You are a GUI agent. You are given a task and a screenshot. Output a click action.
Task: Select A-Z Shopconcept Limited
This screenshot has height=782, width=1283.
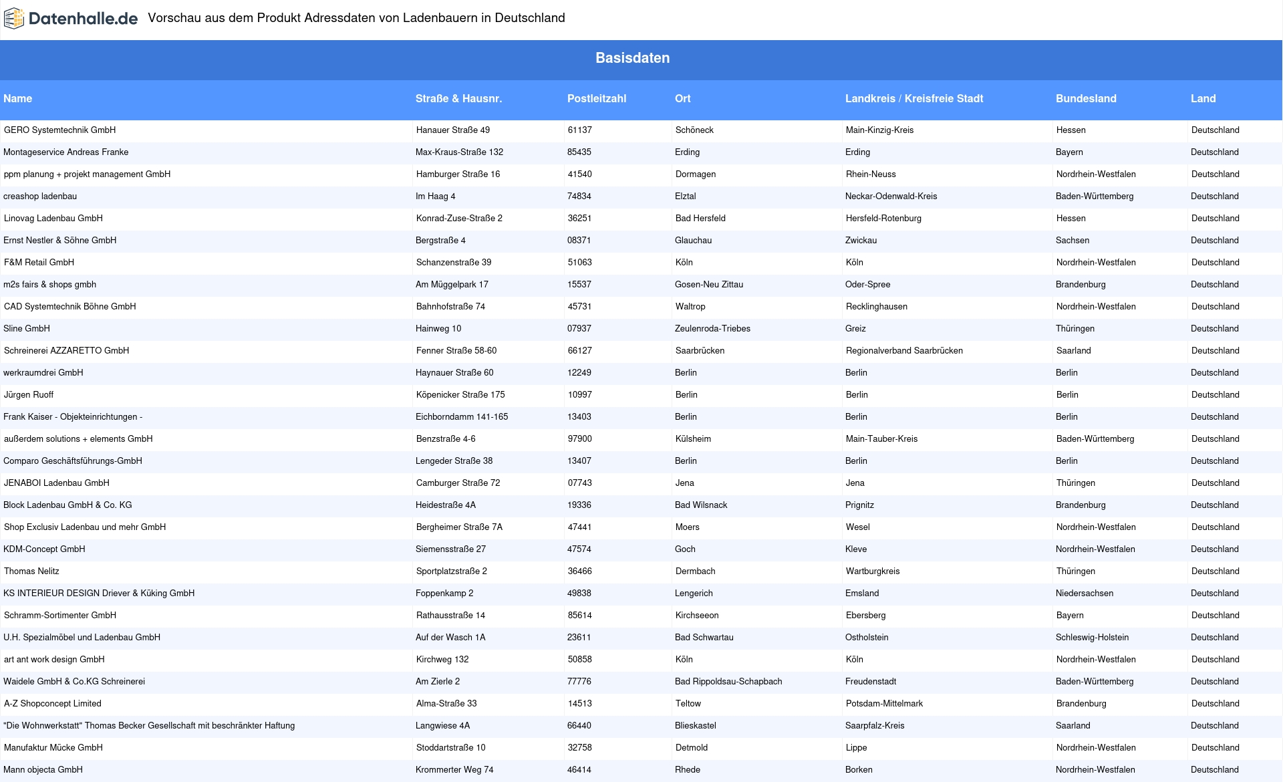pos(53,703)
